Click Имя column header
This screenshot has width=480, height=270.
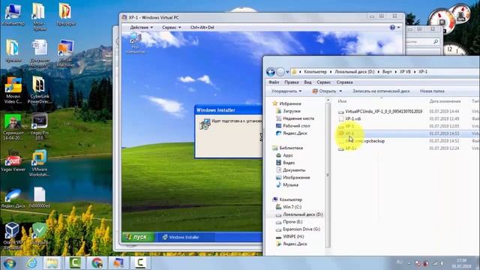(x=342, y=101)
